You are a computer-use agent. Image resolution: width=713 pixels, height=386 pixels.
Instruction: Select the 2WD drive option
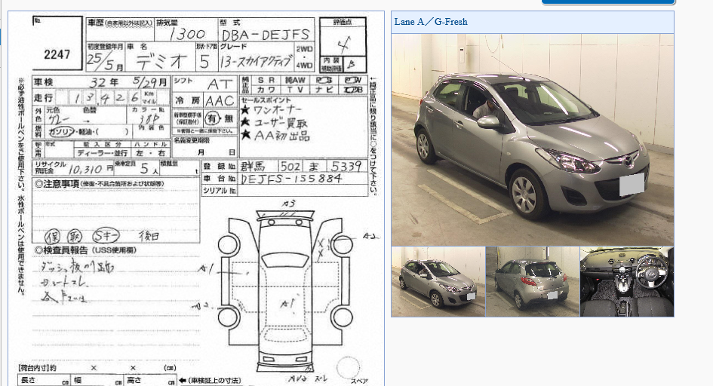tap(304, 49)
